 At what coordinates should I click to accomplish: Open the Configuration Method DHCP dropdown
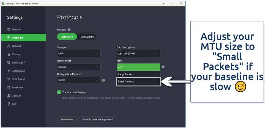(x=79, y=80)
